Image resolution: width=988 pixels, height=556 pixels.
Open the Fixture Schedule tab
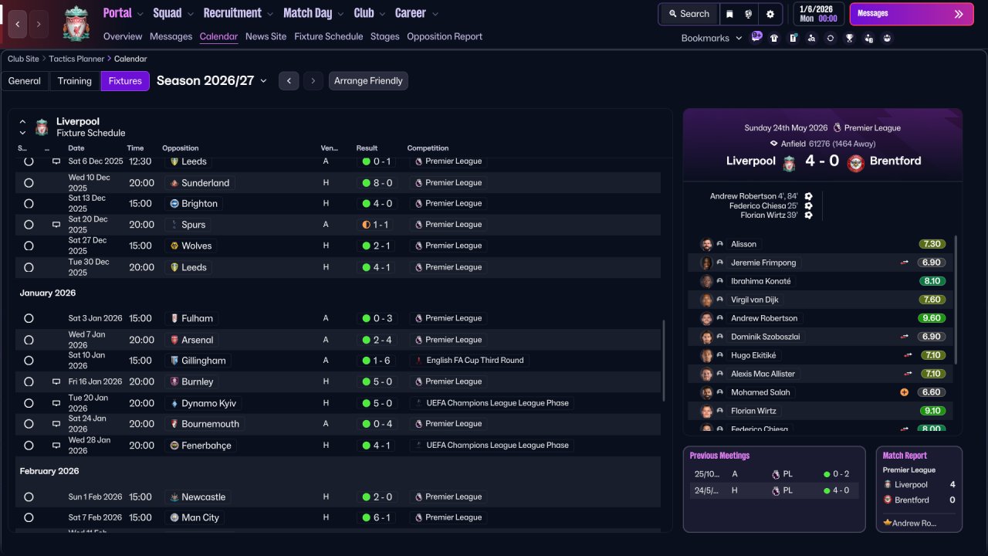coord(328,36)
